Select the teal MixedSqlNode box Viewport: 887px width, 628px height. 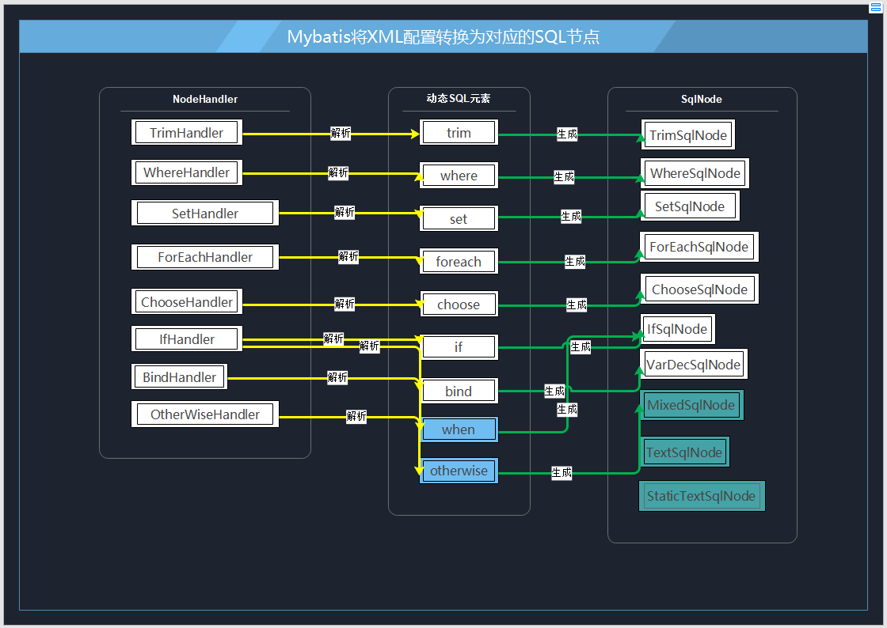(691, 405)
